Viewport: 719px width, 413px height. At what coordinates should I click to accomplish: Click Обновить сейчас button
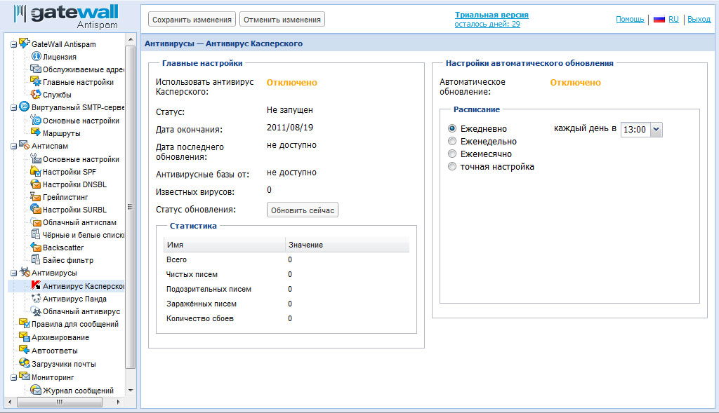pyautogui.click(x=302, y=210)
